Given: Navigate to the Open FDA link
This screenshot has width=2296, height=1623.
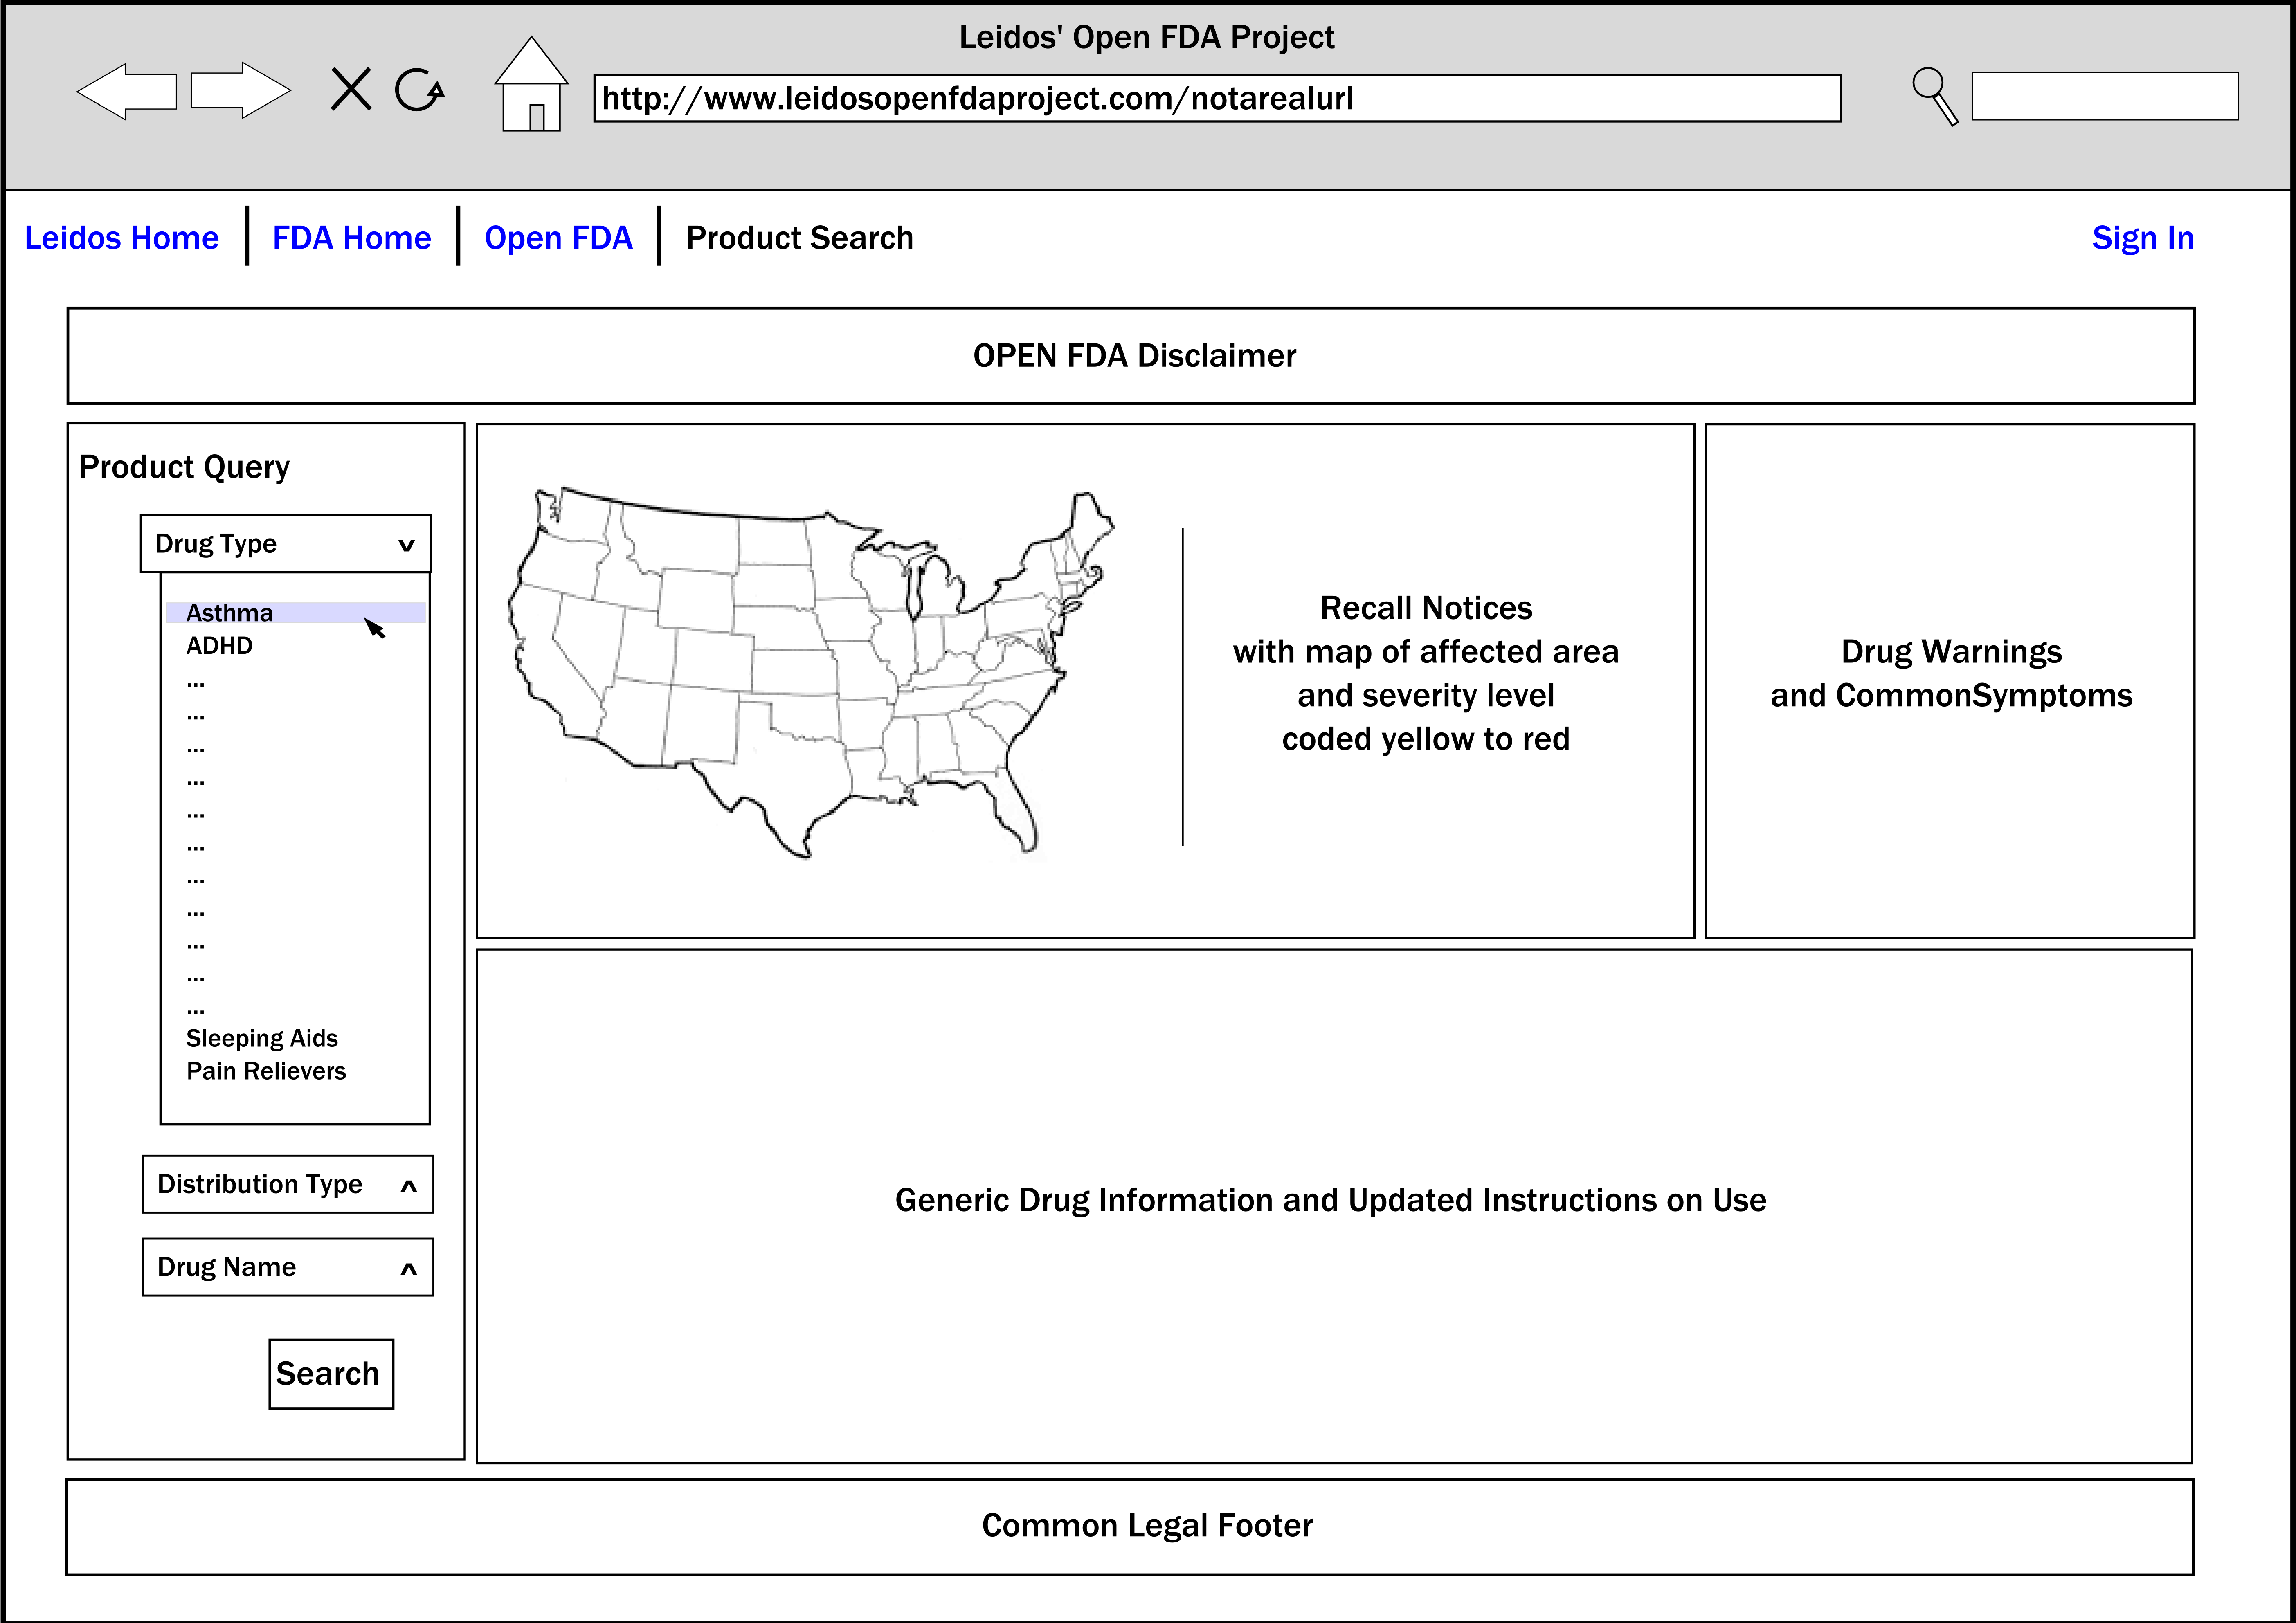Looking at the screenshot, I should click(558, 238).
